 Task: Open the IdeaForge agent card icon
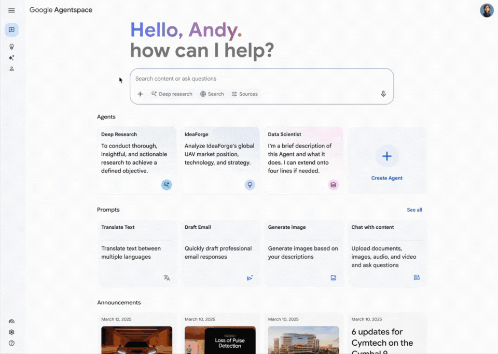250,185
